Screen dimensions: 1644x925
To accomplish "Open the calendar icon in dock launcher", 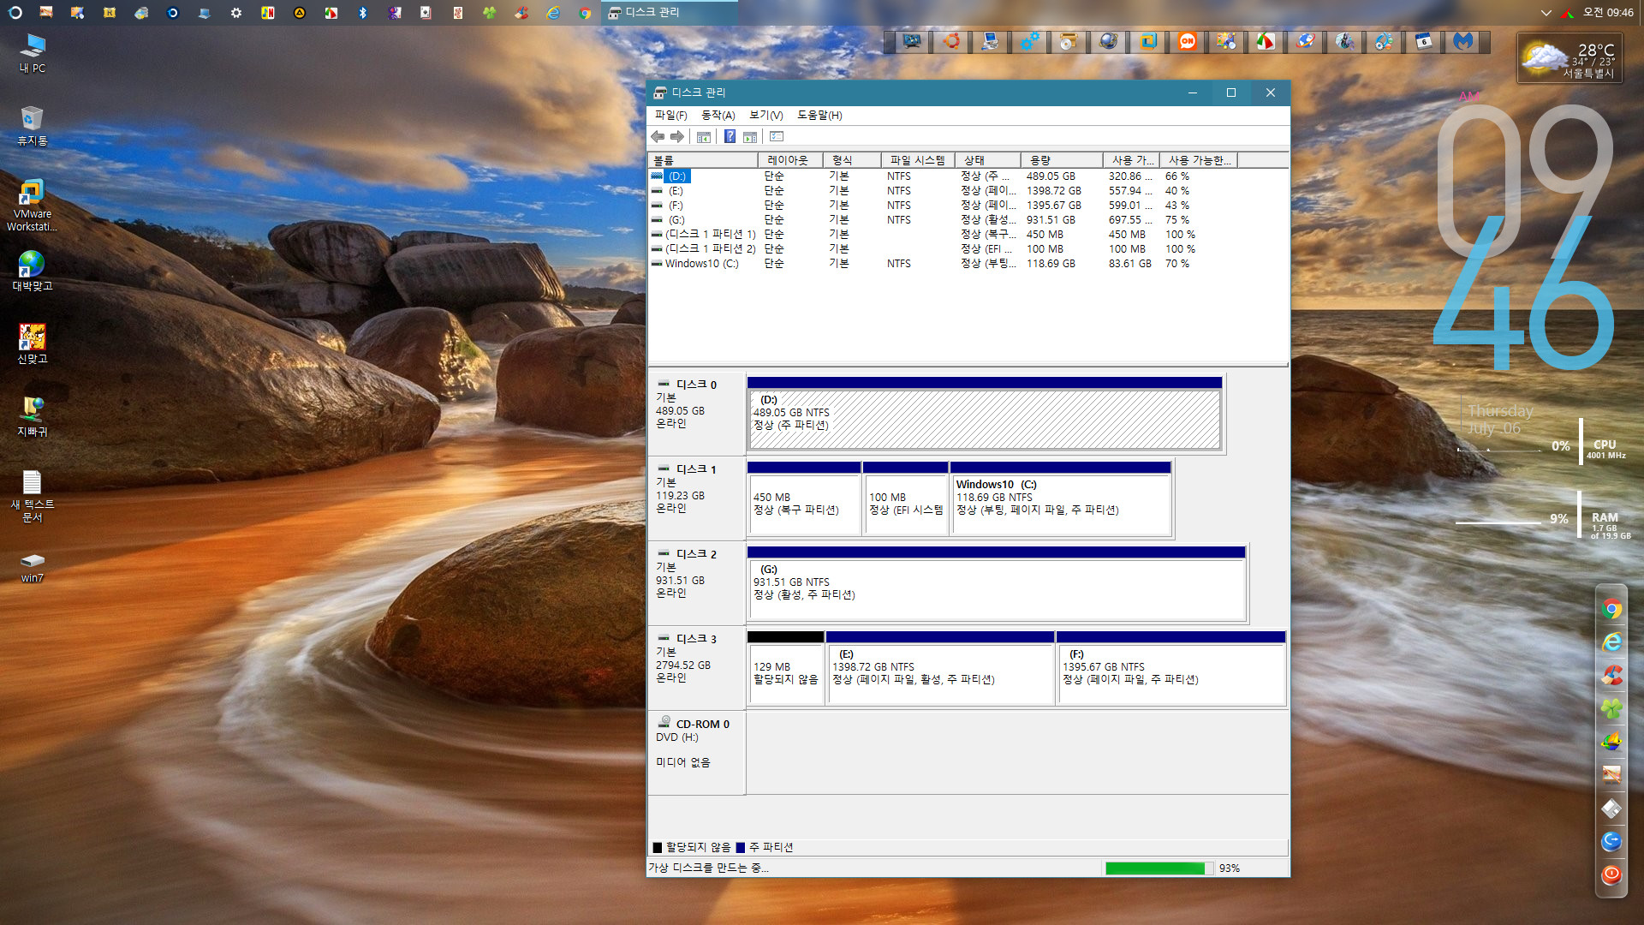I will [1424, 41].
